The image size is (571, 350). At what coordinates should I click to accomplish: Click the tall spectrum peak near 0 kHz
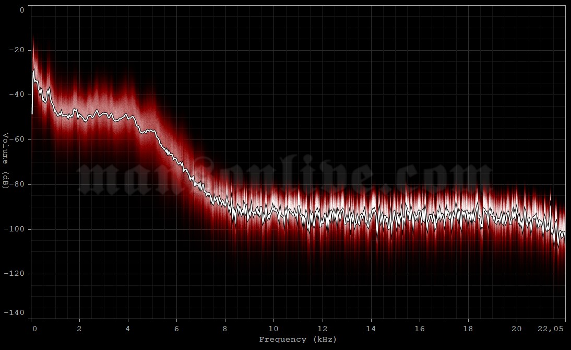(x=33, y=52)
